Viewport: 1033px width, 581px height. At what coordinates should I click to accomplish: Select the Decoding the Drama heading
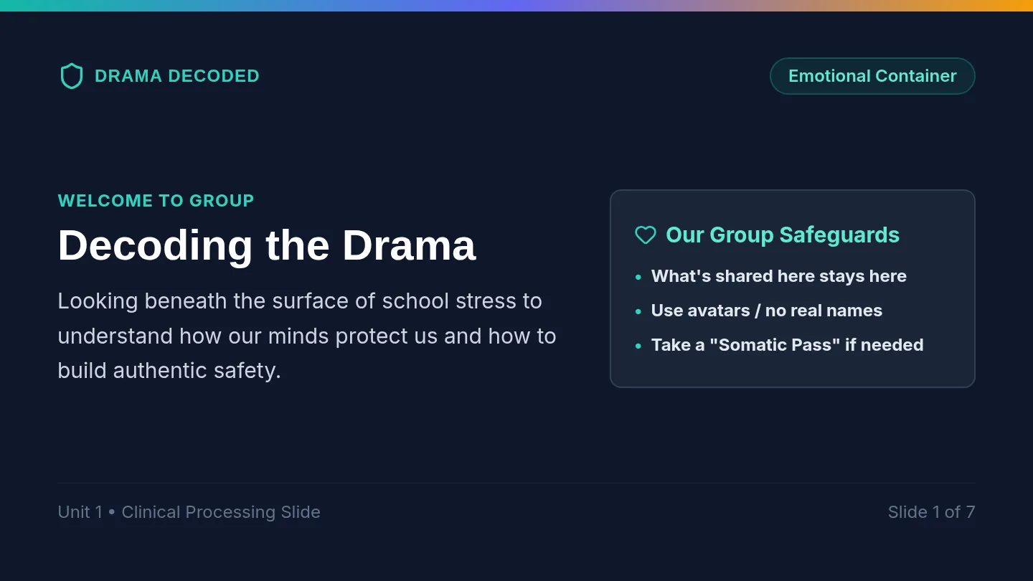point(267,245)
